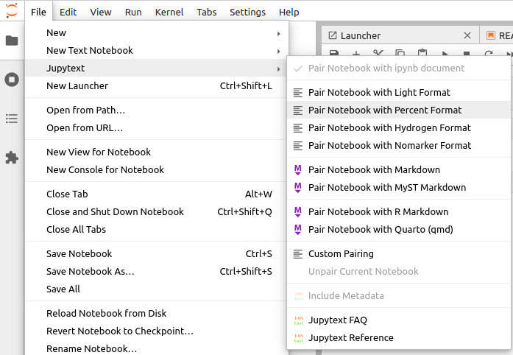
Task: Open the File menu
Action: click(x=38, y=12)
